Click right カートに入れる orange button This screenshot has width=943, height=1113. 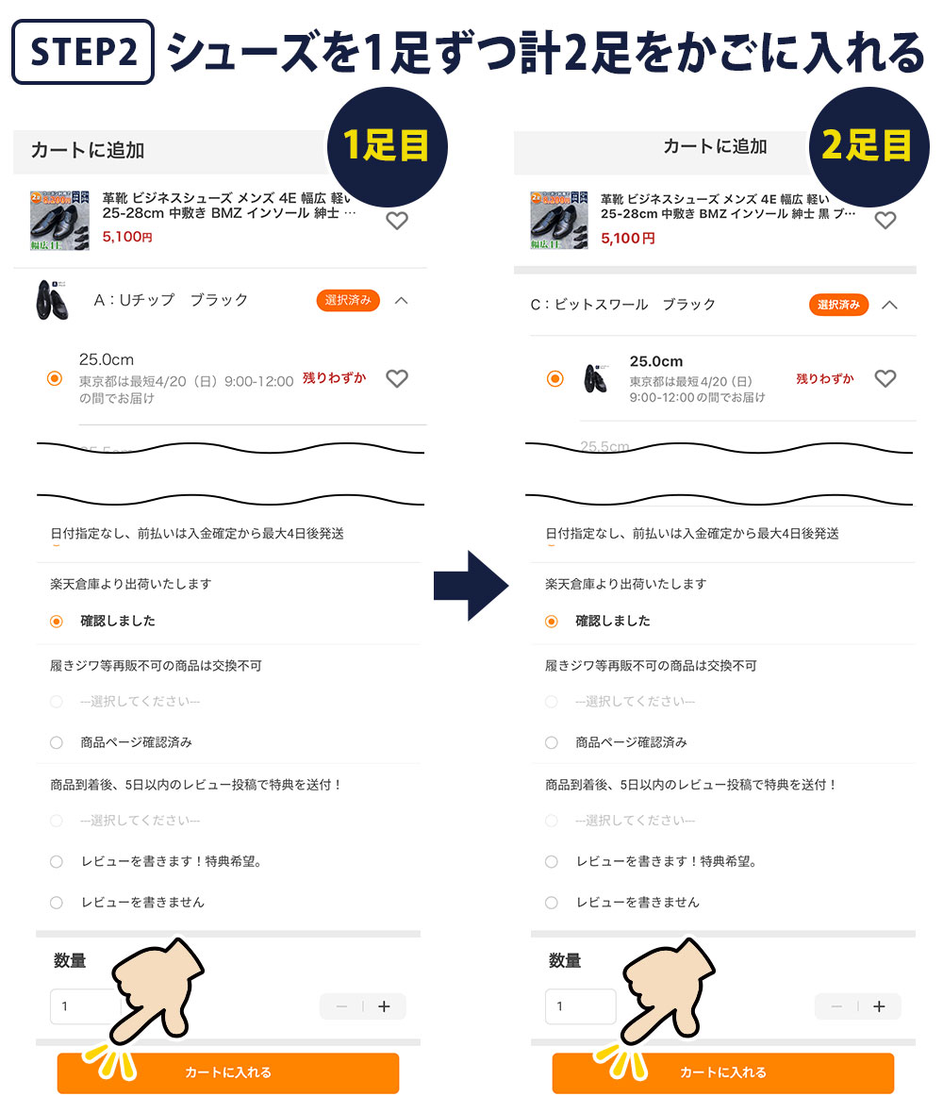click(723, 1072)
